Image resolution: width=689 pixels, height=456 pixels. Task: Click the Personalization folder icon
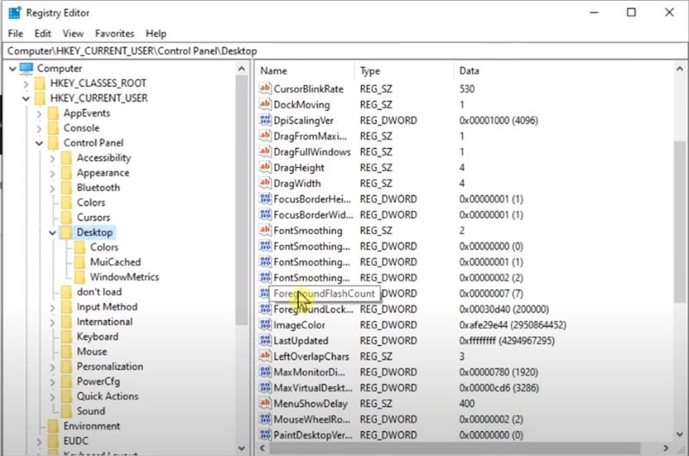(x=67, y=367)
